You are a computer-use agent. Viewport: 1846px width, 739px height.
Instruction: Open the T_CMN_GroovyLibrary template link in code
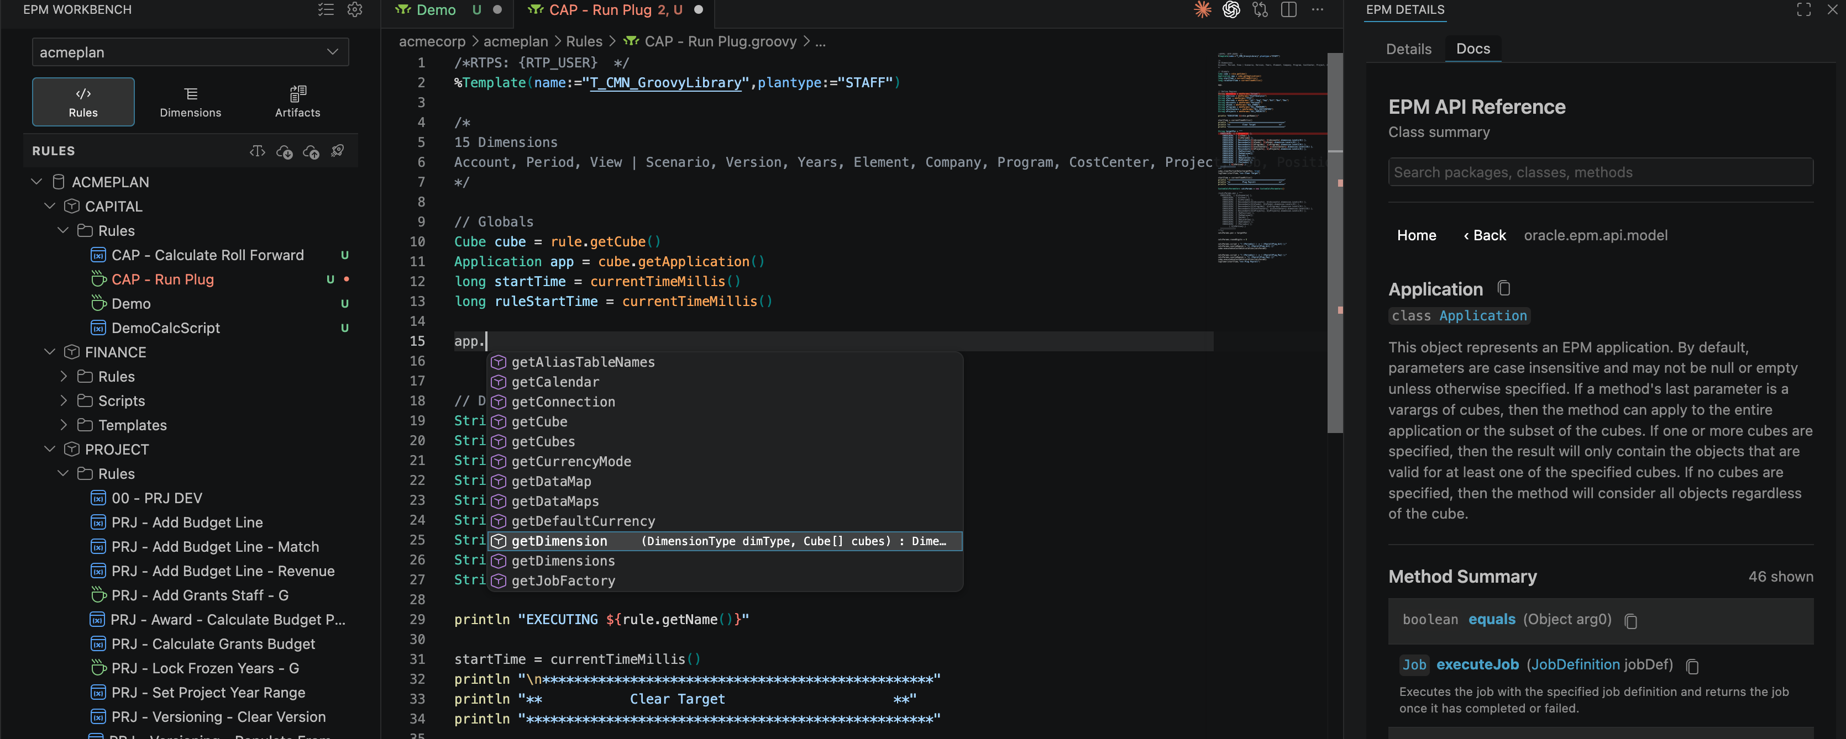tap(665, 82)
